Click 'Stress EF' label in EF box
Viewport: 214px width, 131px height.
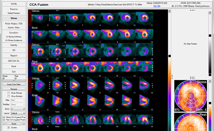pos(5,77)
